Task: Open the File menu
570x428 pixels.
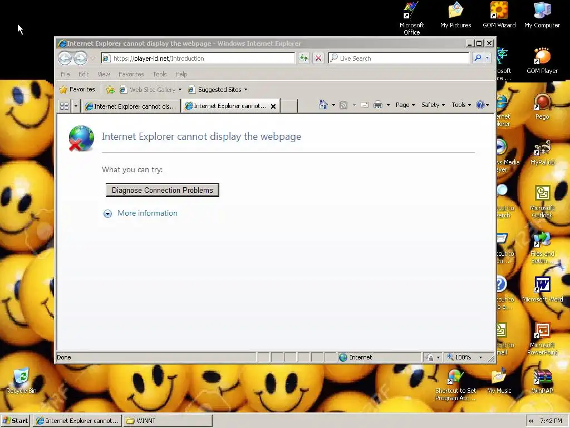Action: tap(65, 74)
